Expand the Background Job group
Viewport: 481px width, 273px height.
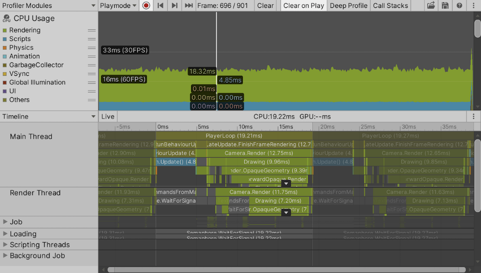(x=5, y=255)
